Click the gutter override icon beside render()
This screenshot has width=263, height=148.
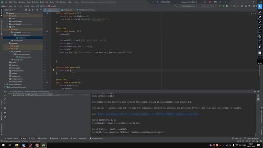click(47, 31)
